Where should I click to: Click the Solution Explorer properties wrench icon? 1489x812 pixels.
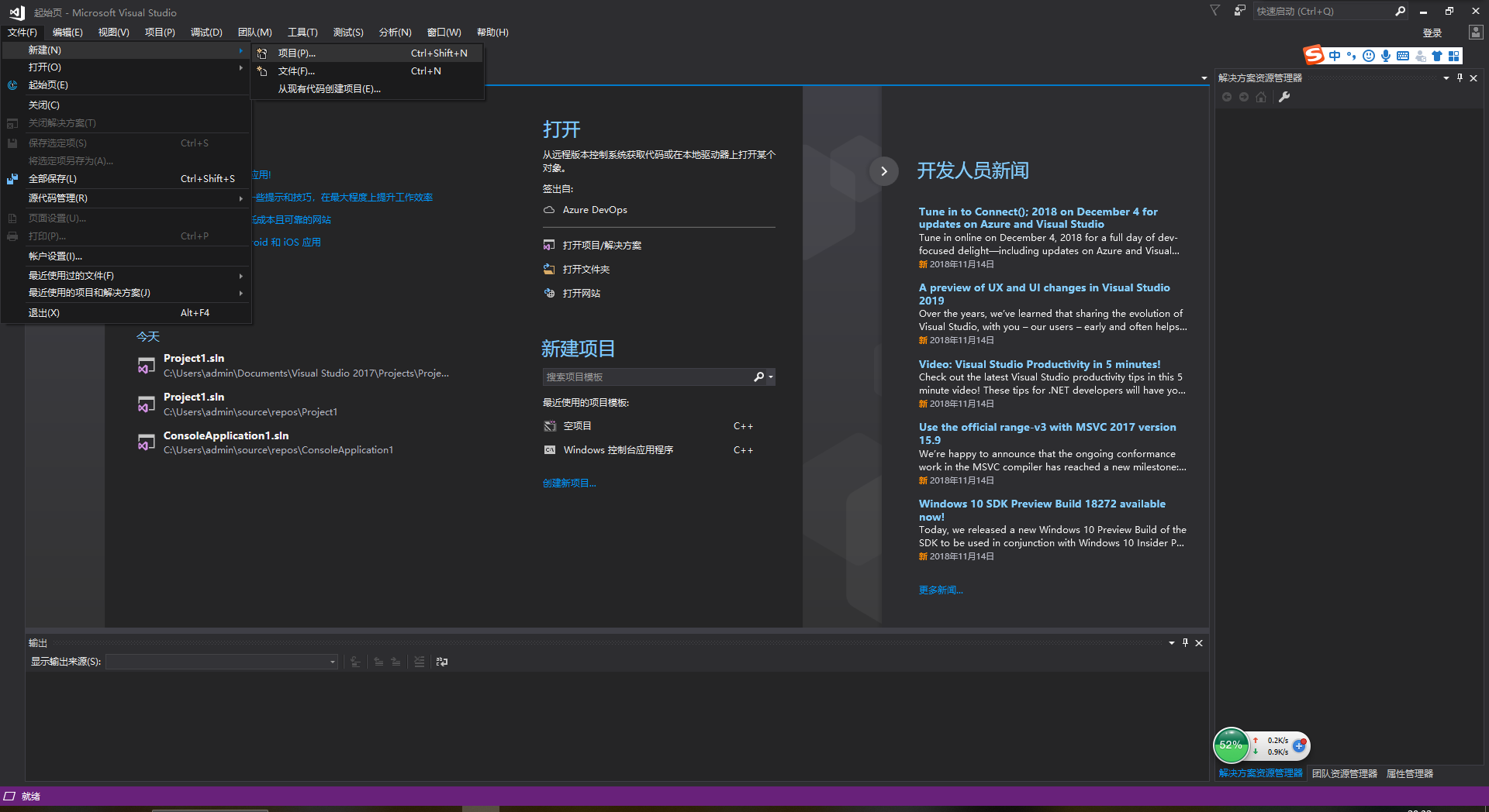point(1284,97)
